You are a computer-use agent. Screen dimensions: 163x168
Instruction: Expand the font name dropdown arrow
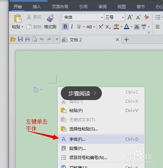pyautogui.click(x=102, y=17)
